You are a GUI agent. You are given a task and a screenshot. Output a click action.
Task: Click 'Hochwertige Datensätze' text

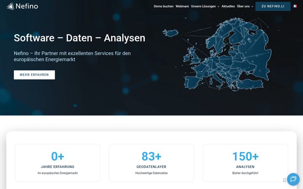pos(151,173)
